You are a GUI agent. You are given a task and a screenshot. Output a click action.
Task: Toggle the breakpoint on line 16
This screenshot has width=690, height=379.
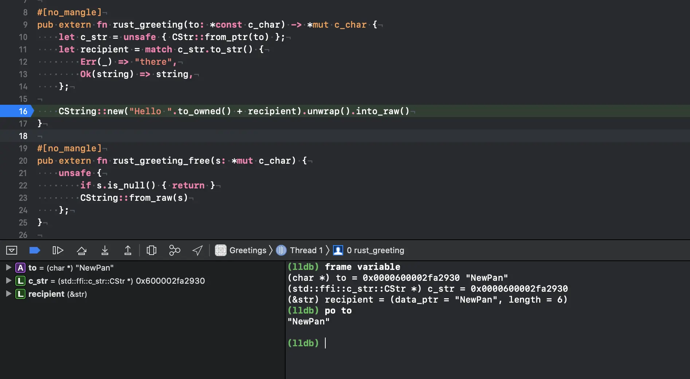point(17,111)
